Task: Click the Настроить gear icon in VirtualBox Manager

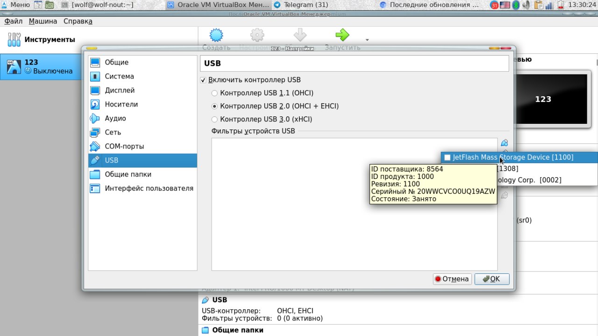Action: pyautogui.click(x=257, y=35)
